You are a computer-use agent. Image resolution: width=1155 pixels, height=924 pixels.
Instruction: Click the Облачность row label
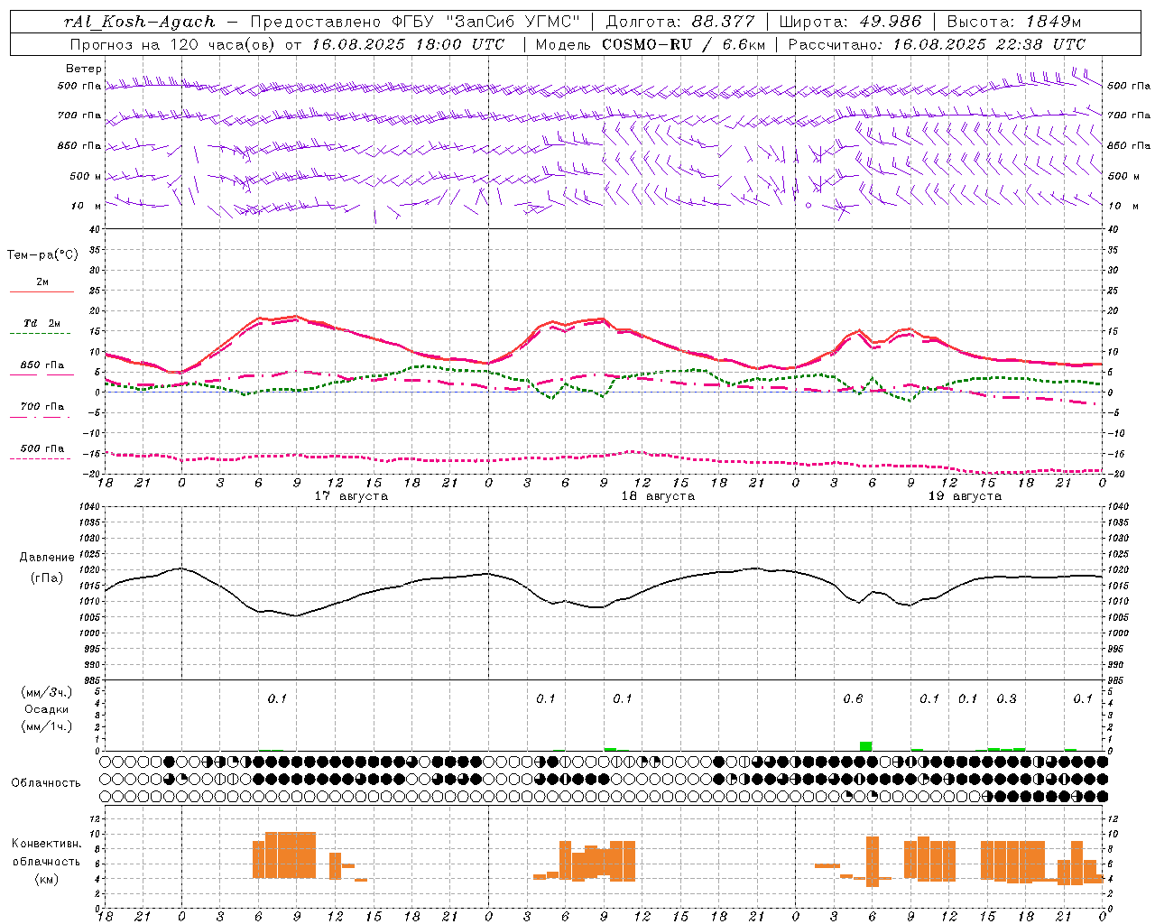pos(46,782)
